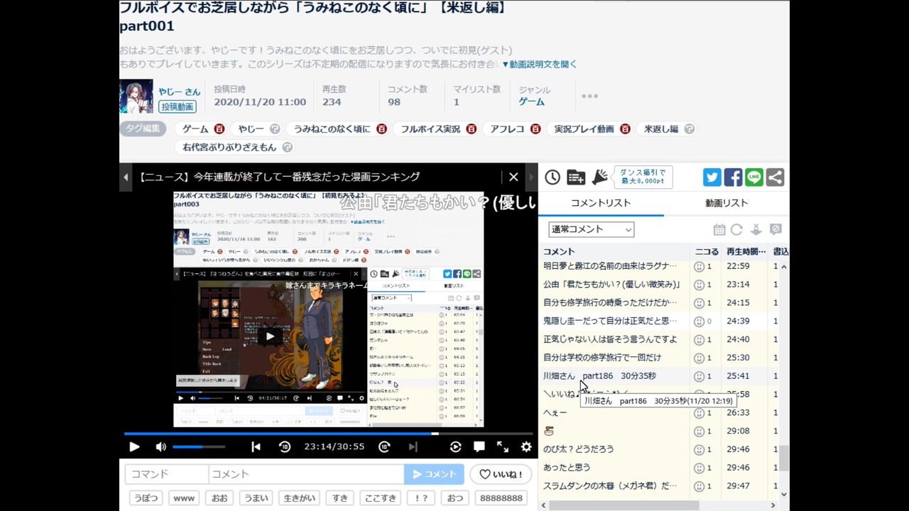Open the encyclopedia icon on the アフレコ tag
909x511 pixels.
[535, 129]
